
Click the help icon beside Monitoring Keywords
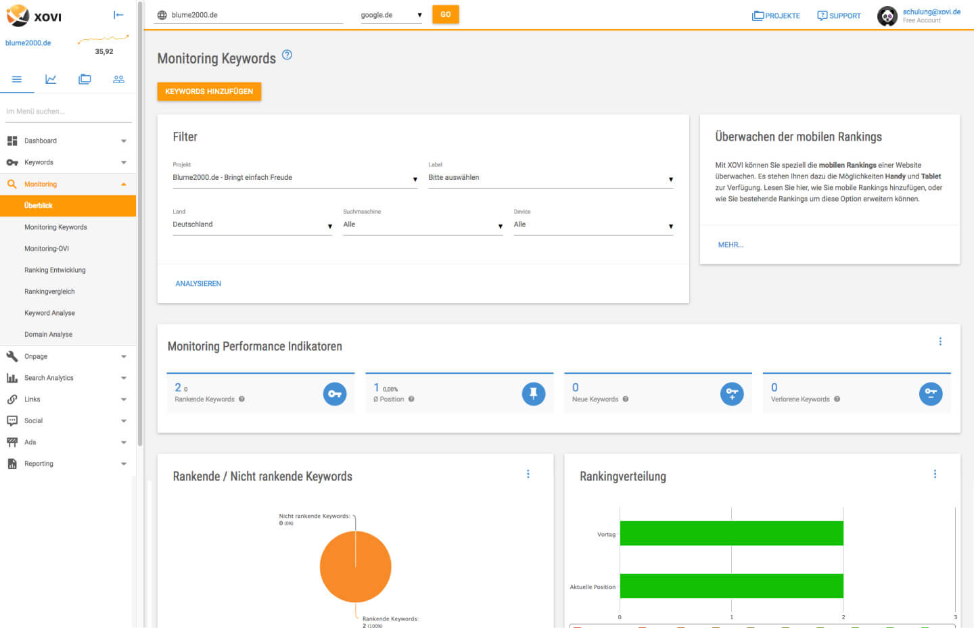(287, 55)
